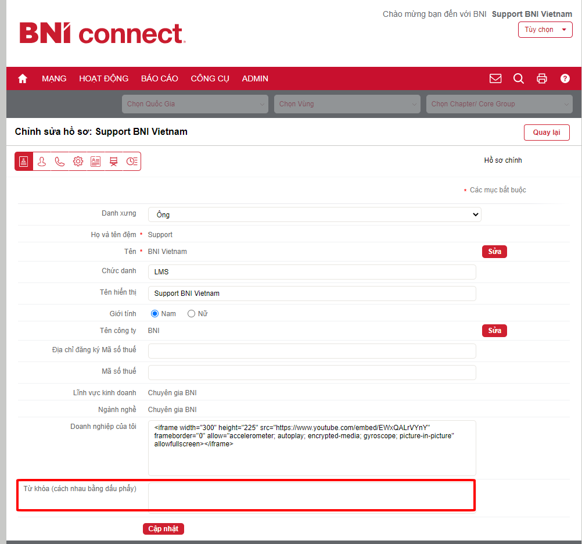Open the HOẠT ĐỘNG menu
582x544 pixels.
tap(103, 78)
